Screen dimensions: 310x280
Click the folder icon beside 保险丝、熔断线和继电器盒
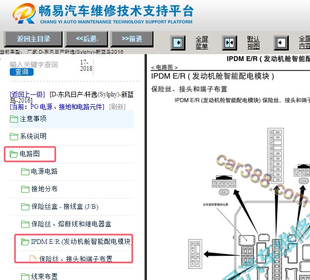tap(25, 224)
